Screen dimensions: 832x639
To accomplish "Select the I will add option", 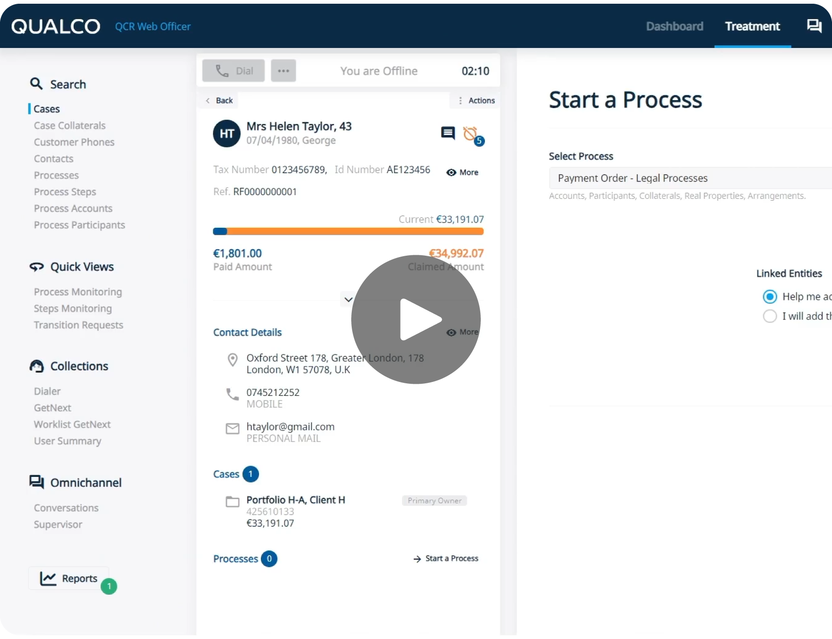I will coord(770,316).
